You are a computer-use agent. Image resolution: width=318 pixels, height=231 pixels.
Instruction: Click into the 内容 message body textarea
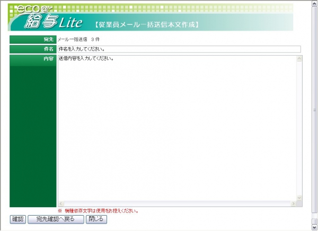tap(177, 128)
